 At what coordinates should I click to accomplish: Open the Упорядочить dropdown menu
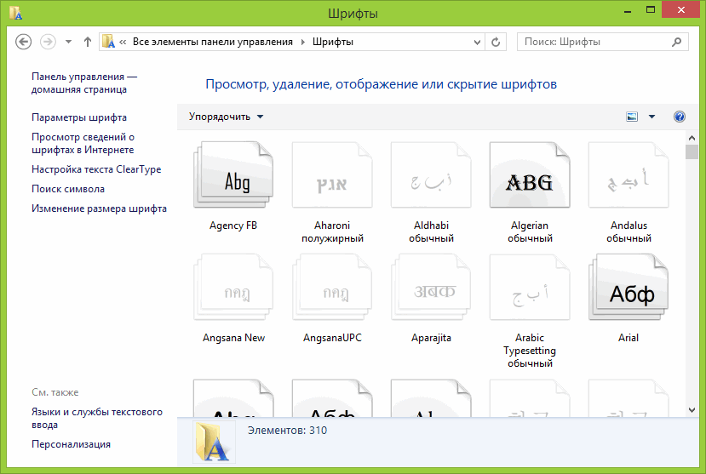(227, 117)
